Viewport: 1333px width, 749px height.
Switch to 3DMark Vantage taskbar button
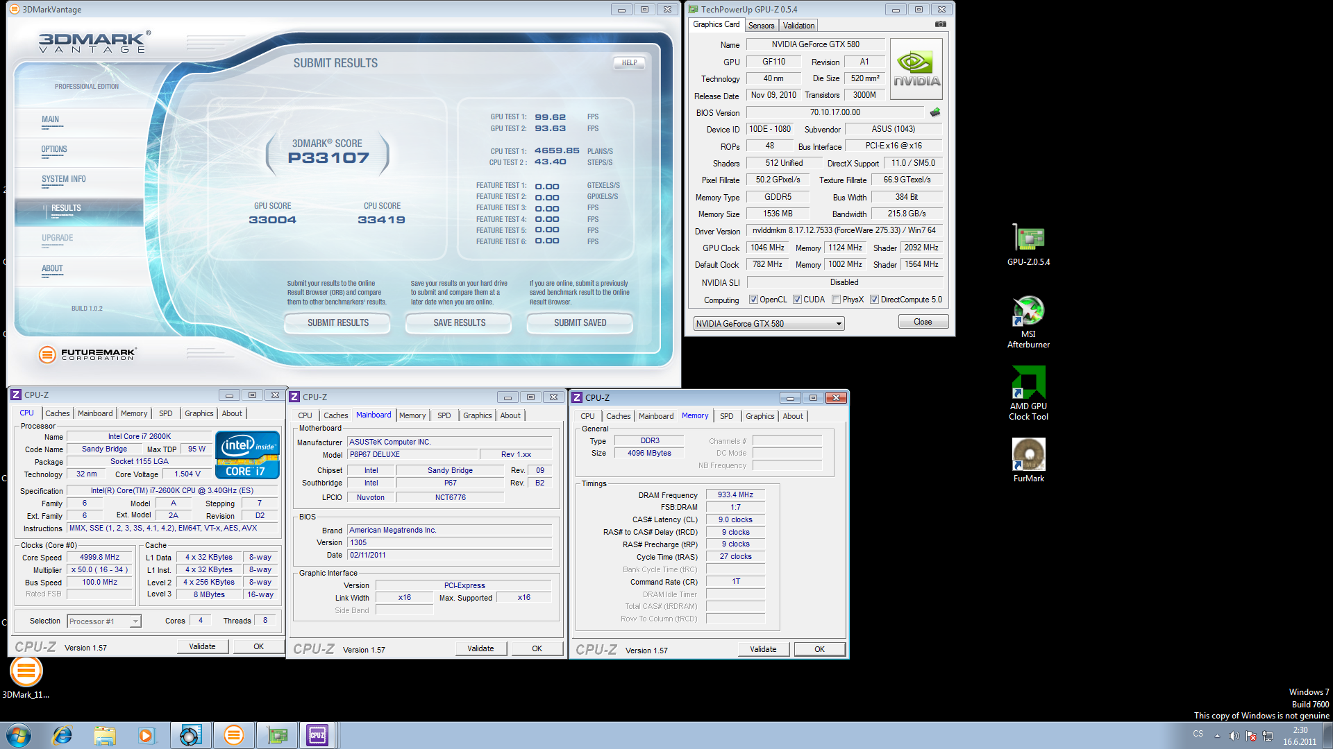click(x=234, y=735)
